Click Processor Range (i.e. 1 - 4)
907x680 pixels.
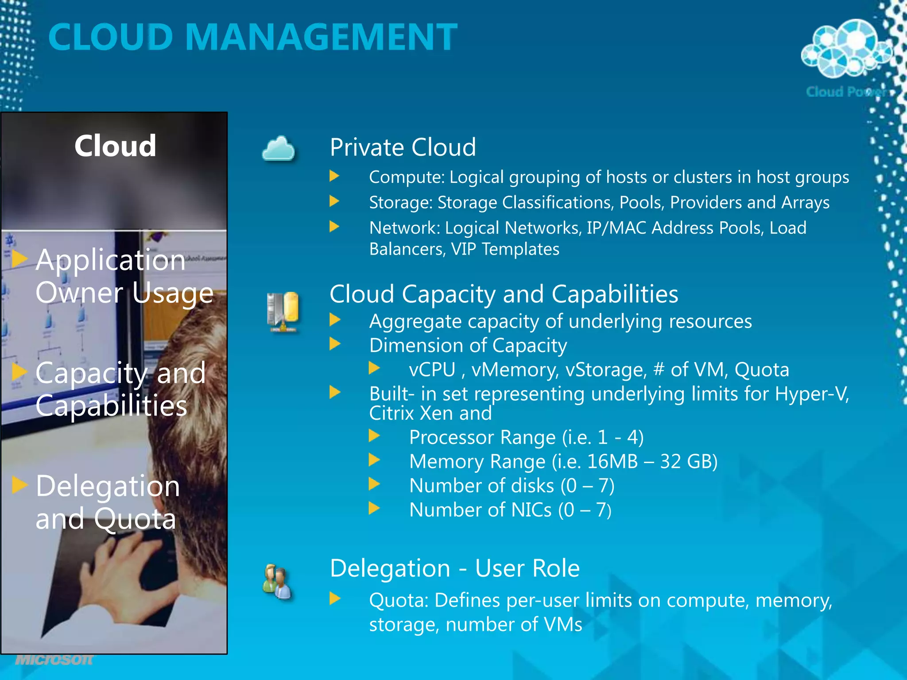526,437
